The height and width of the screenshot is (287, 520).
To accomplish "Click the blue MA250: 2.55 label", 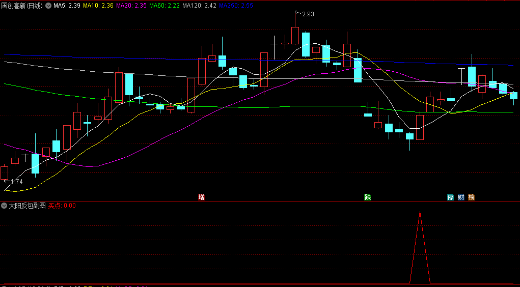I will coord(236,6).
